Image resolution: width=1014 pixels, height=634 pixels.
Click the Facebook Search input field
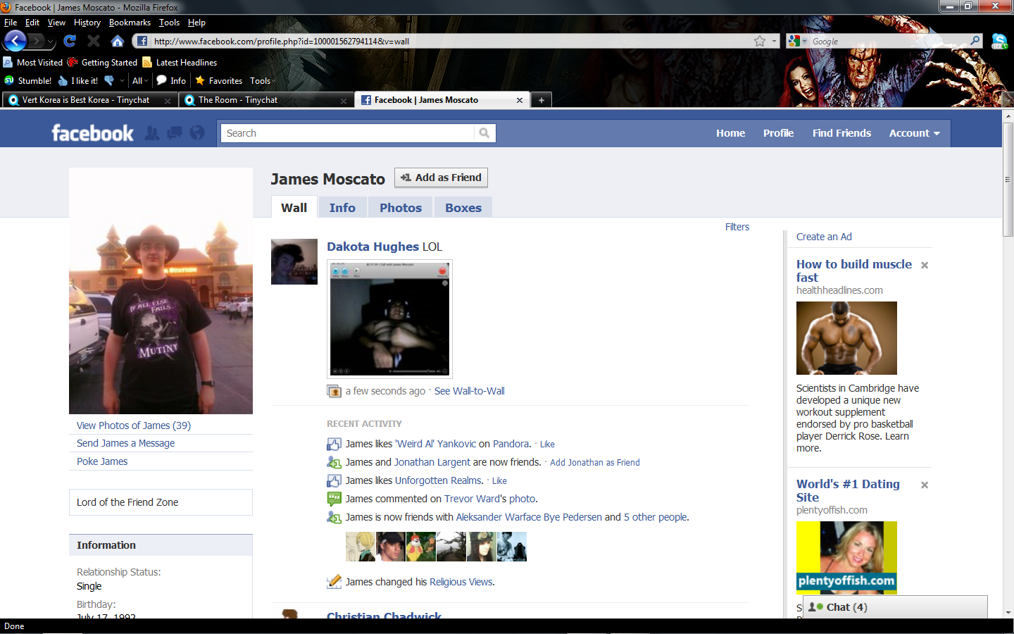tap(349, 133)
